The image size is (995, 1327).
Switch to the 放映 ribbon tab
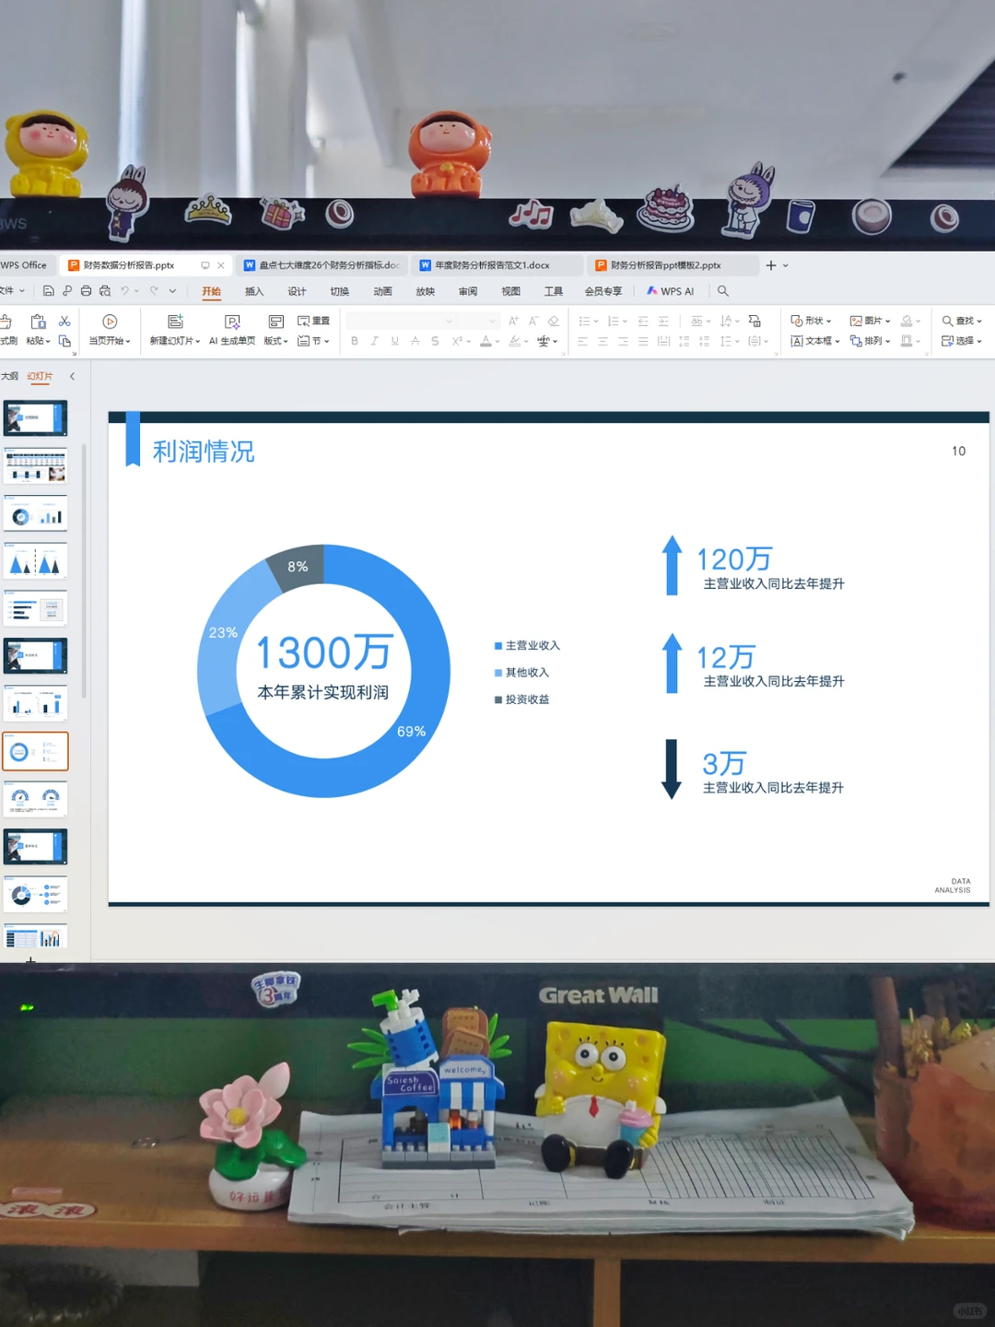tap(426, 291)
